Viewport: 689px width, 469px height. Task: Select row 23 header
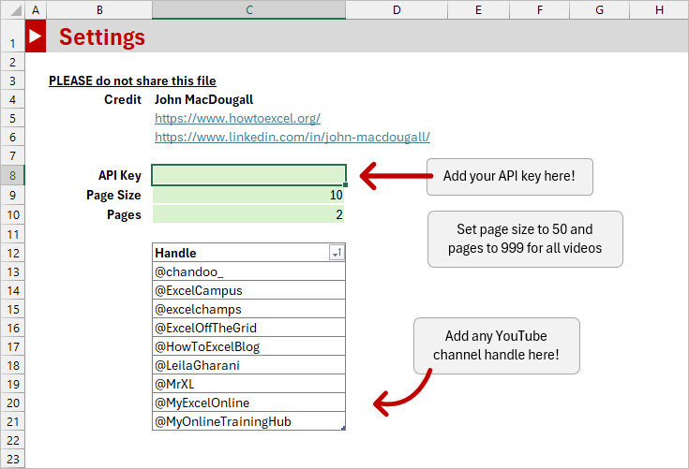coord(12,459)
